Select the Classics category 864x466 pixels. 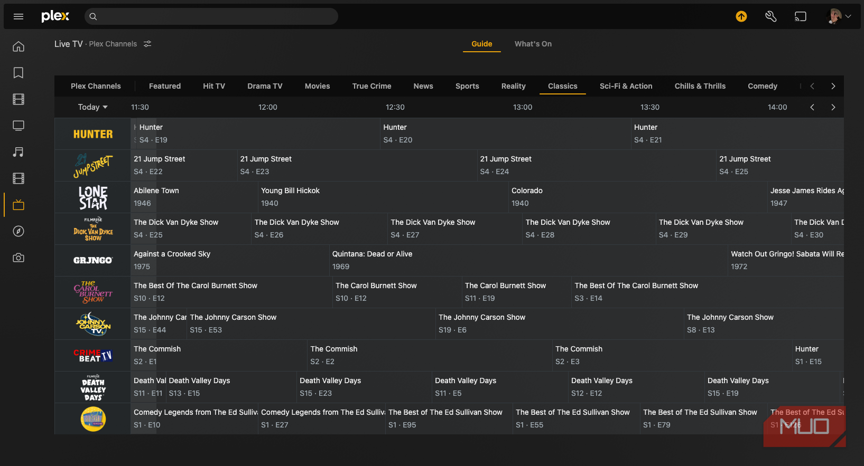563,86
